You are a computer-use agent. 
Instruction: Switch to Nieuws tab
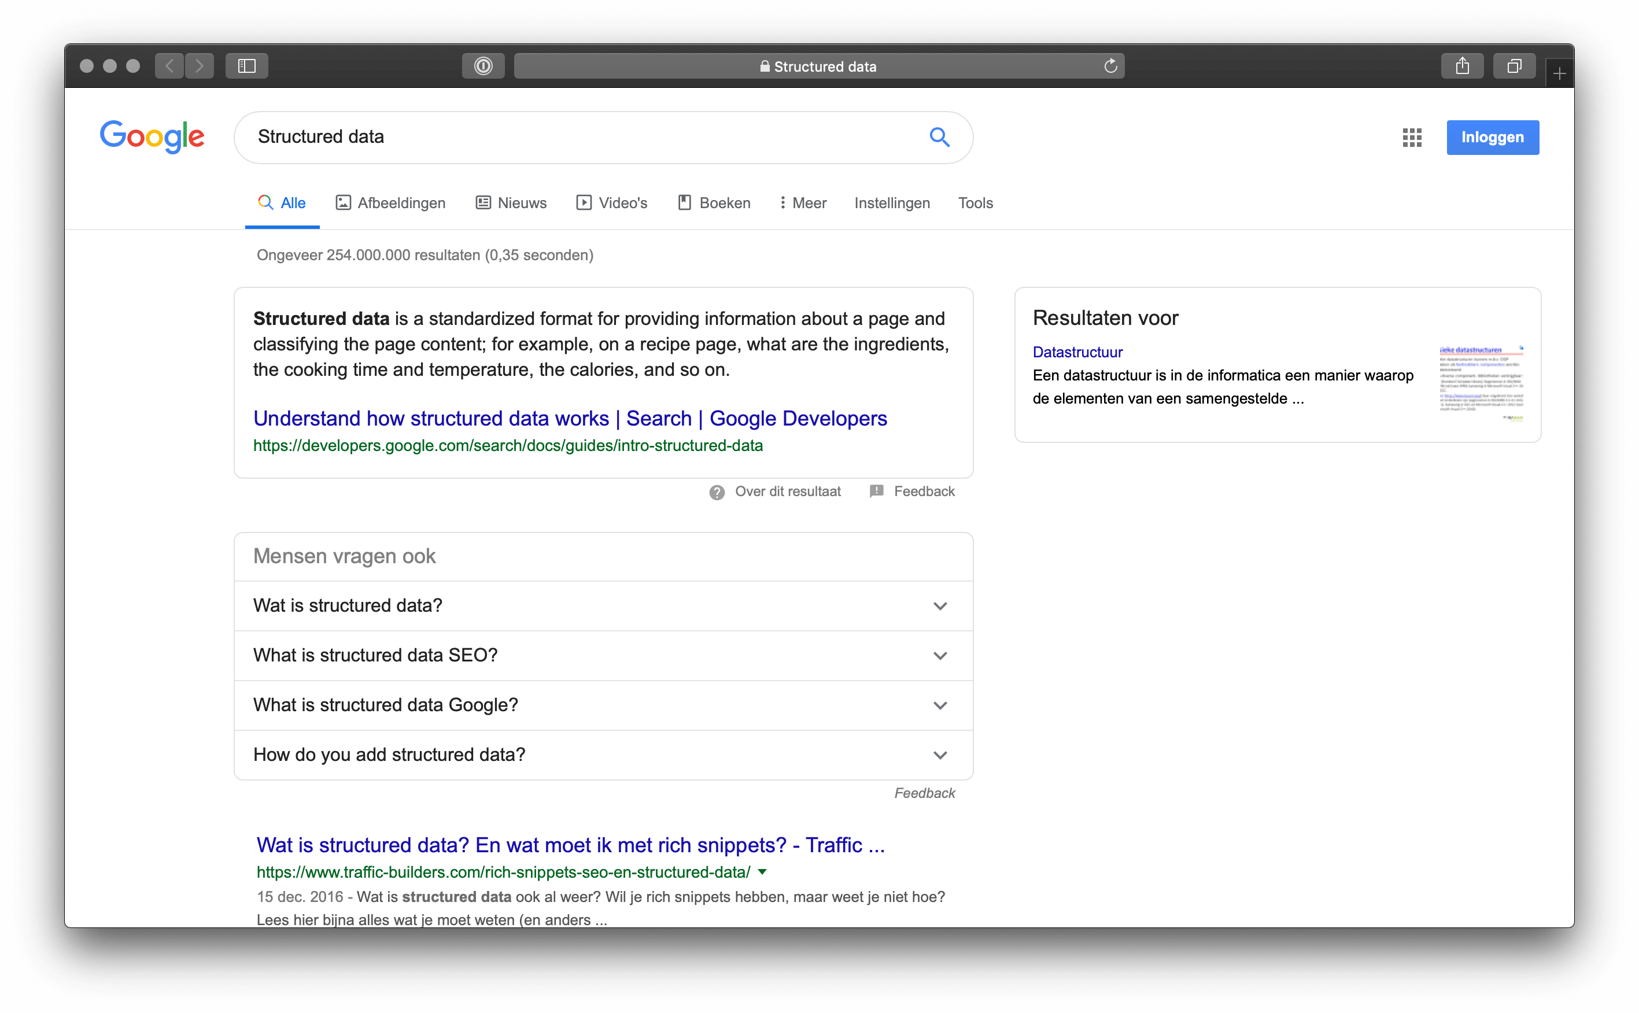[x=511, y=203]
